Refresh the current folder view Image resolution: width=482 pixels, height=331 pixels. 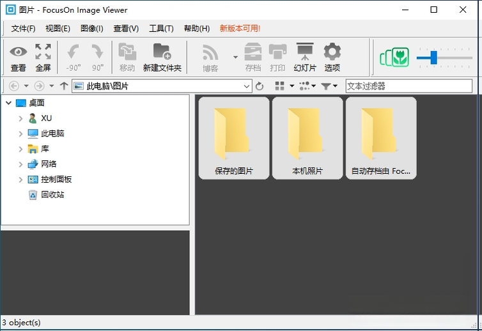[260, 86]
